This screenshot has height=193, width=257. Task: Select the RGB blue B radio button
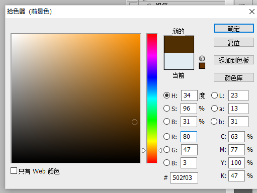(x=166, y=163)
